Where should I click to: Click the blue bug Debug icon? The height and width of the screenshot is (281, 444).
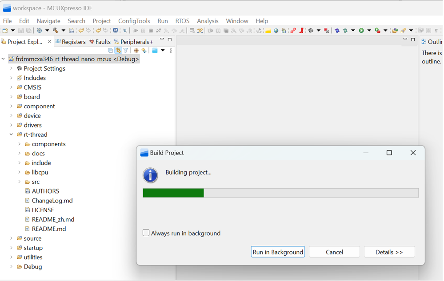pos(337,31)
